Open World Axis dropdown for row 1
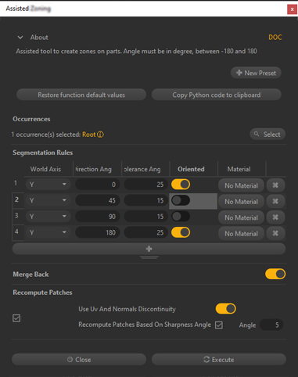 coord(48,185)
